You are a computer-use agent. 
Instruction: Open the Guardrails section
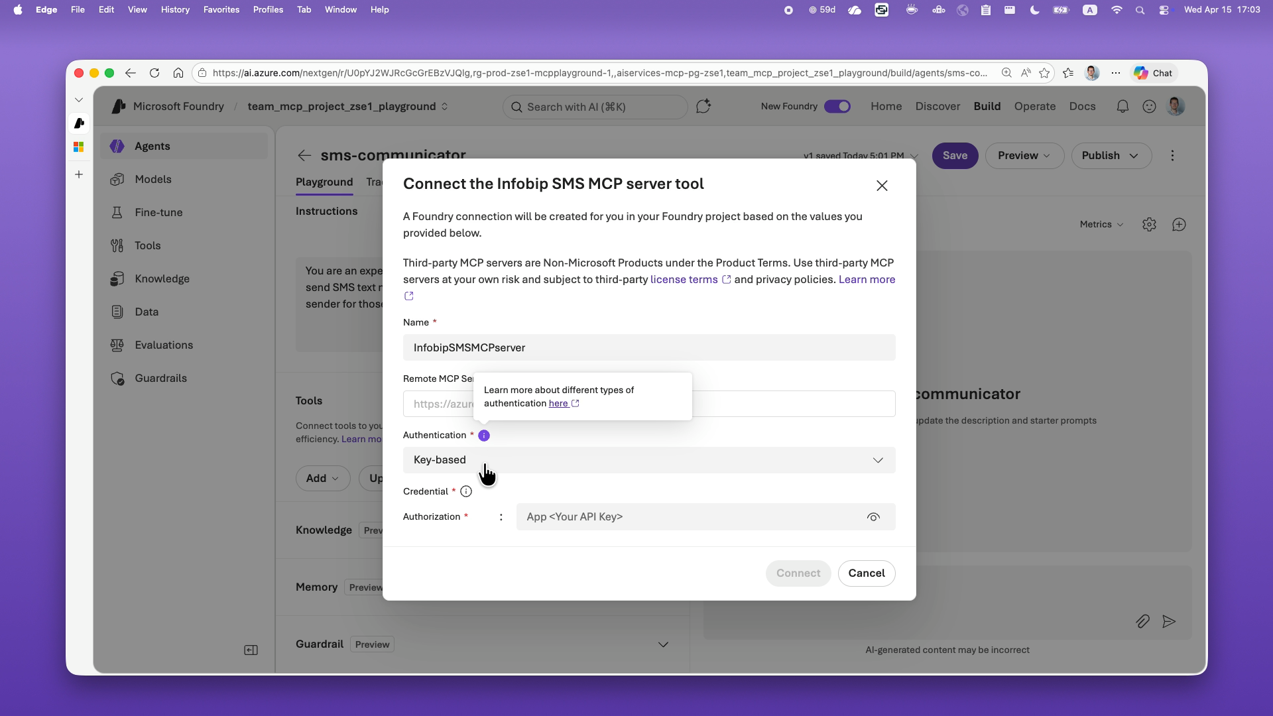[x=159, y=378]
